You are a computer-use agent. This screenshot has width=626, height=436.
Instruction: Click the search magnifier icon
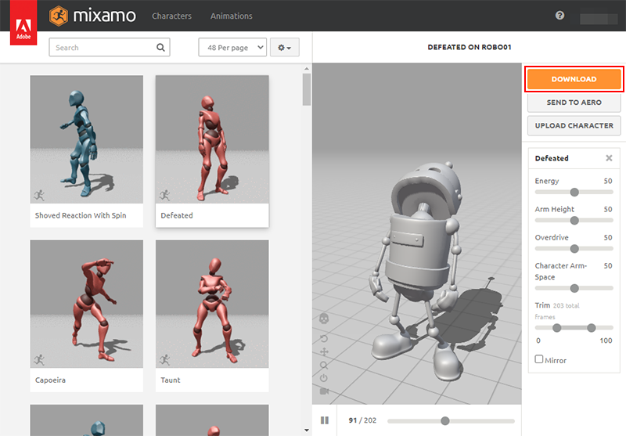pos(161,48)
